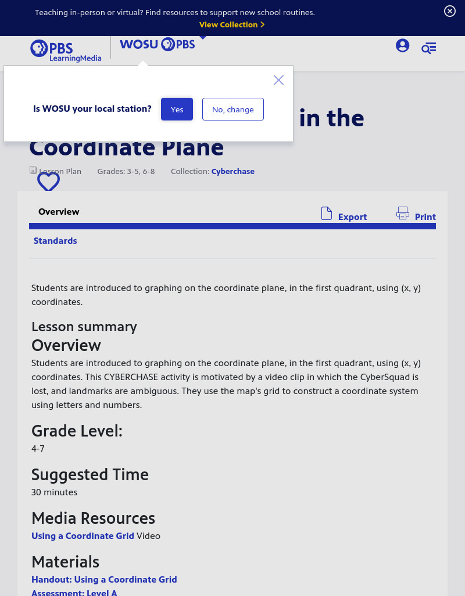This screenshot has height=596, width=465.
Task: Open the station selector chevron below WOSU PBS
Action: 203,37
